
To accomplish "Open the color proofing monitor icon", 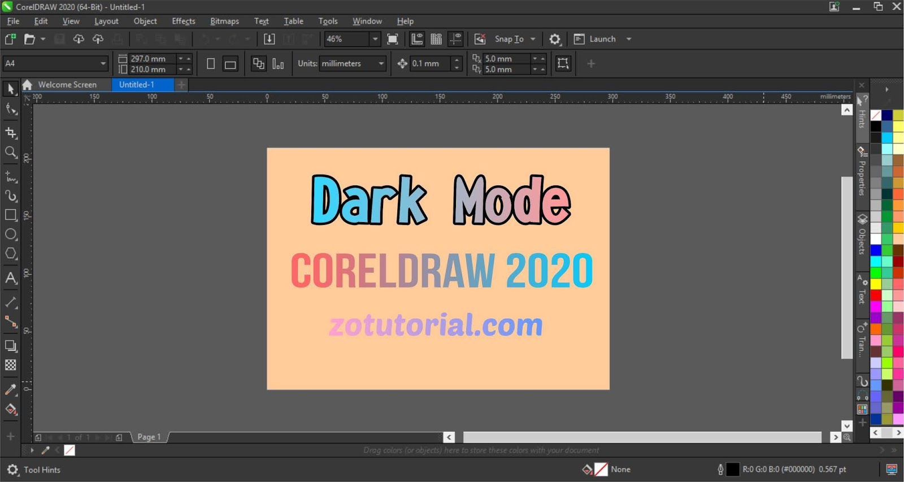I will pyautogui.click(x=892, y=469).
